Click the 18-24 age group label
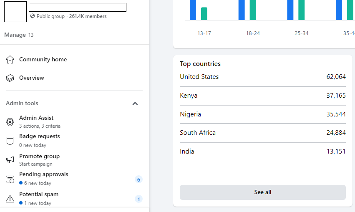The width and height of the screenshot is (355, 212). pyautogui.click(x=253, y=33)
